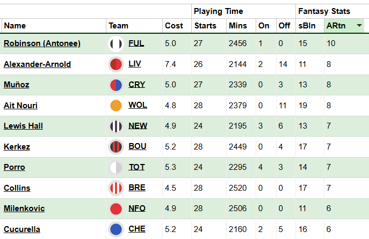
Task: Click the Newcastle striped team badge
Action: pyautogui.click(x=116, y=126)
